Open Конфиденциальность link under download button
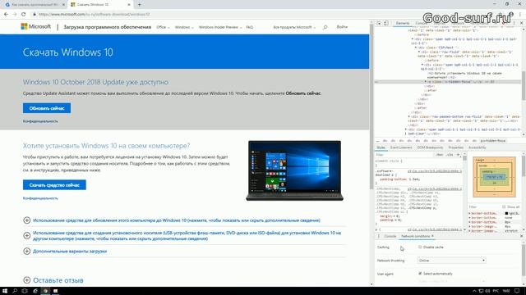526x295 pixels. point(40,198)
